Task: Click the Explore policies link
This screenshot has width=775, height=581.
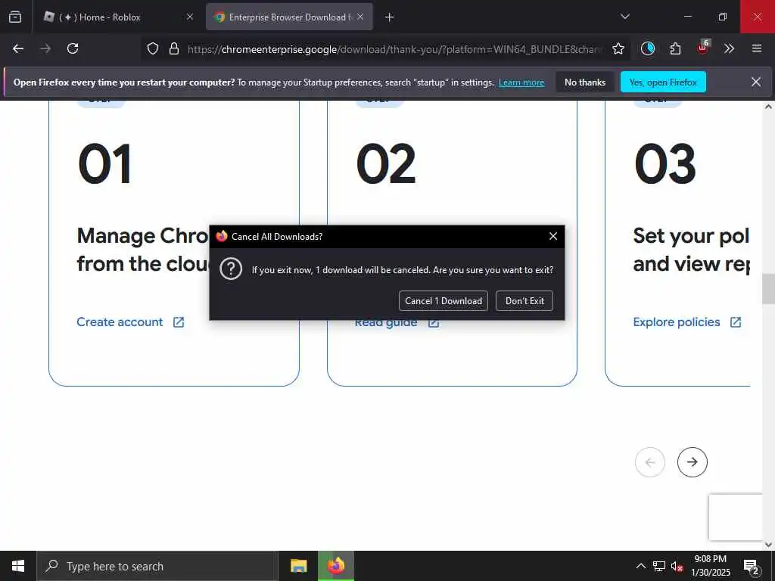Action: tap(687, 322)
